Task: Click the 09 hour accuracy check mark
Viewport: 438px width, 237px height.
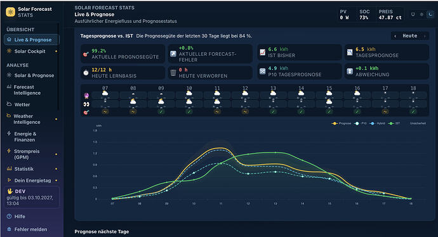Action: 161,112
